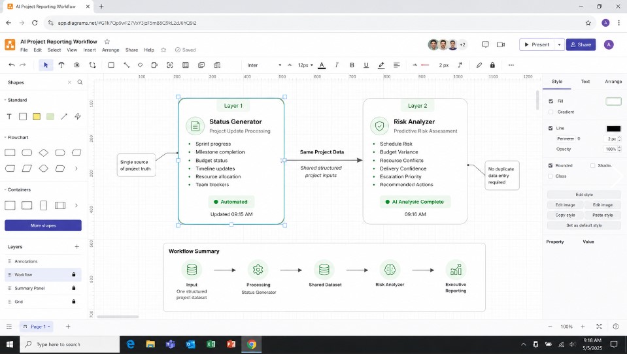Select the pointer selection tool

point(46,65)
